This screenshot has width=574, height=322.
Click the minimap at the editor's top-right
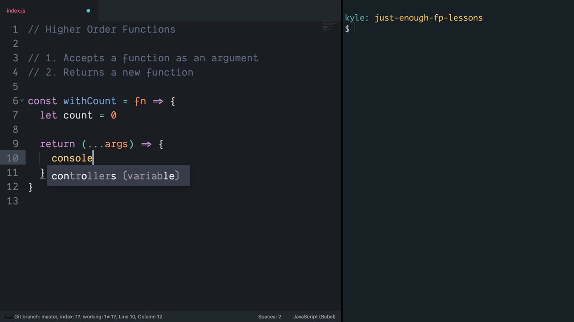point(326,28)
